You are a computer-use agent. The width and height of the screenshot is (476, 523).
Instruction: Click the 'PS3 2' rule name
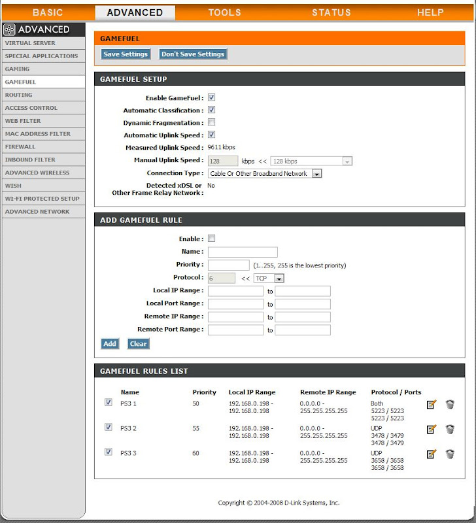coord(128,428)
